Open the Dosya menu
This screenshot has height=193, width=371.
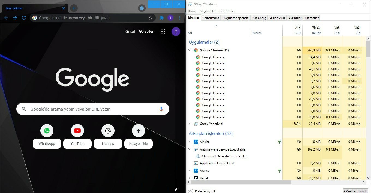click(x=192, y=11)
